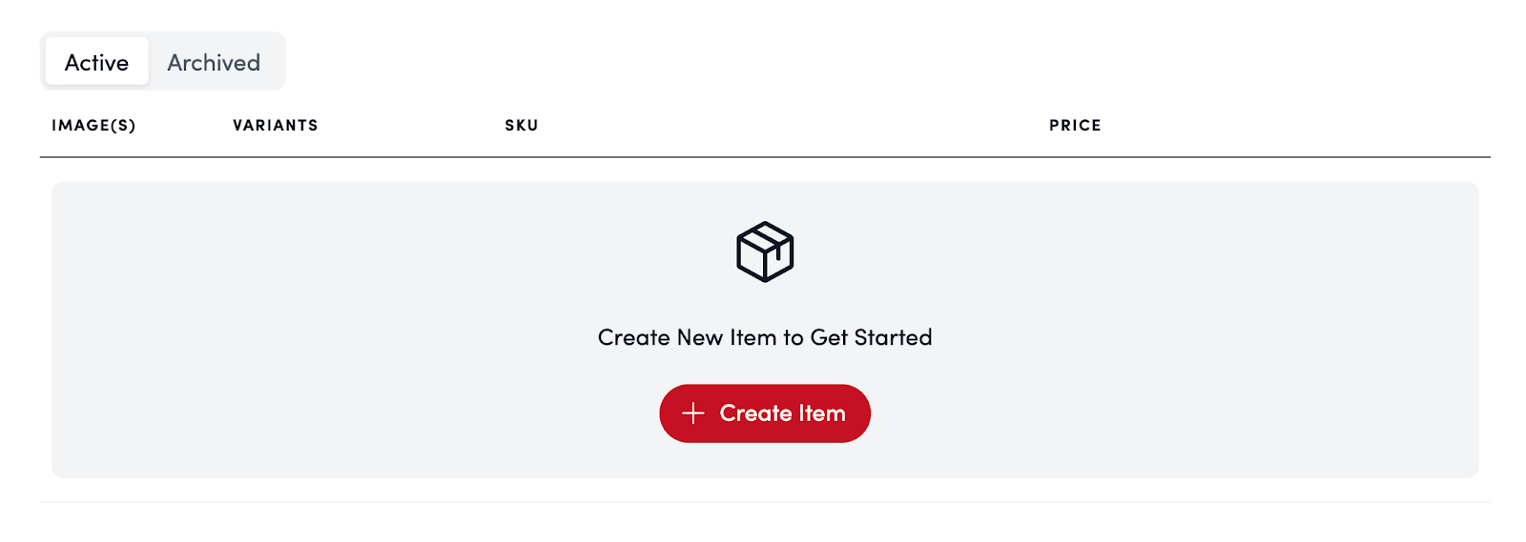
Task: Show archived items list
Action: point(214,63)
